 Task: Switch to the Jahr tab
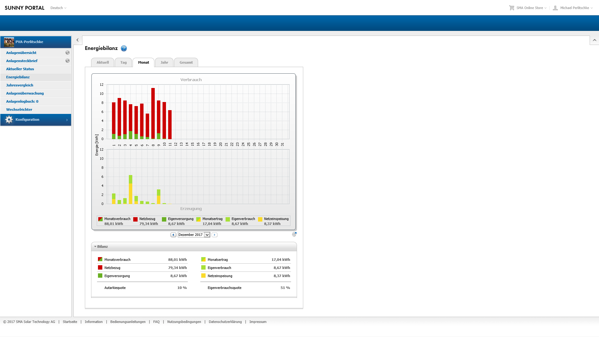point(164,62)
